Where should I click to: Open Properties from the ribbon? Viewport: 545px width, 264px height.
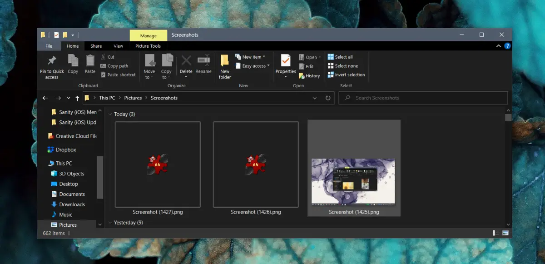[286, 61]
